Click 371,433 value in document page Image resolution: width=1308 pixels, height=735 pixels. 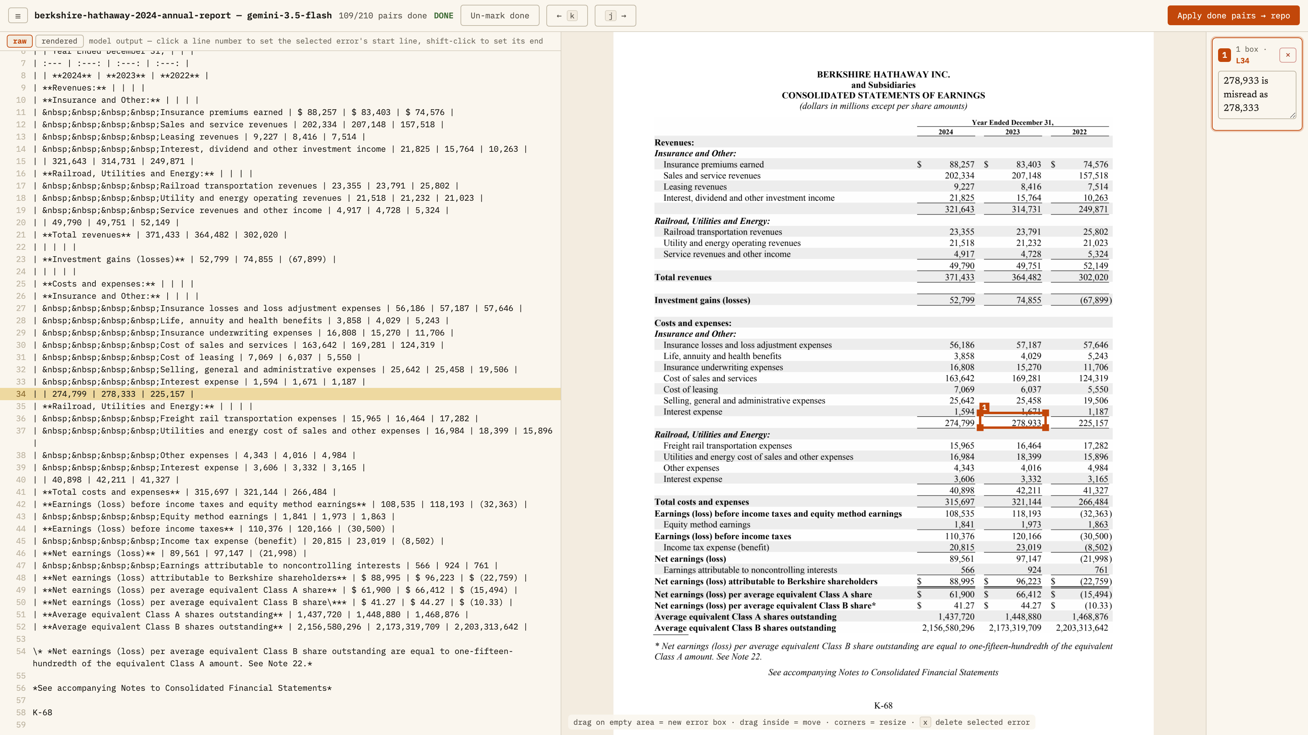pos(959,277)
